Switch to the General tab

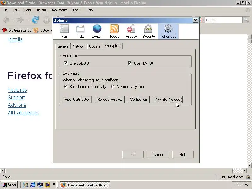coord(63,46)
